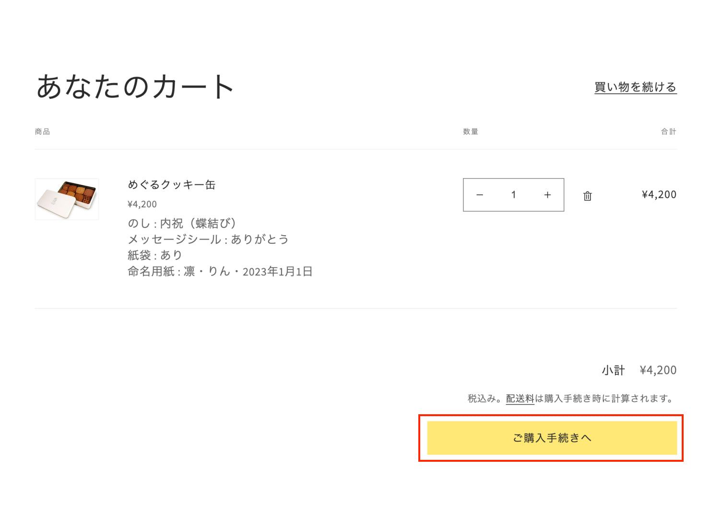
Task: Click the 命名用紙 option text line
Action: point(220,272)
